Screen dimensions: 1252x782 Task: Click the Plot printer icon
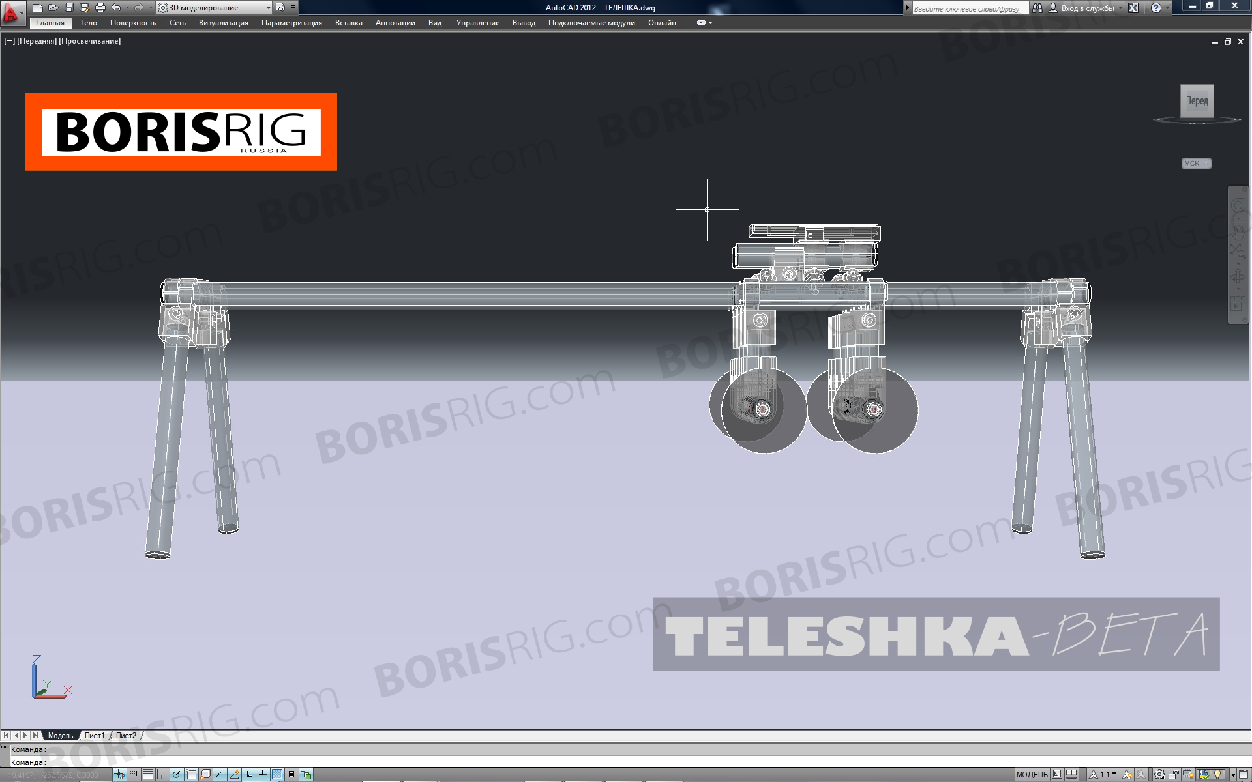(100, 8)
